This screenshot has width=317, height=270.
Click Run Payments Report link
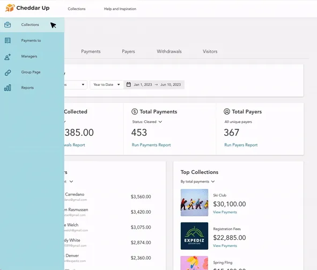(151, 145)
